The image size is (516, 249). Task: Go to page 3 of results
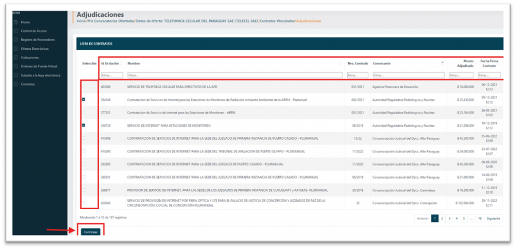click(449, 218)
